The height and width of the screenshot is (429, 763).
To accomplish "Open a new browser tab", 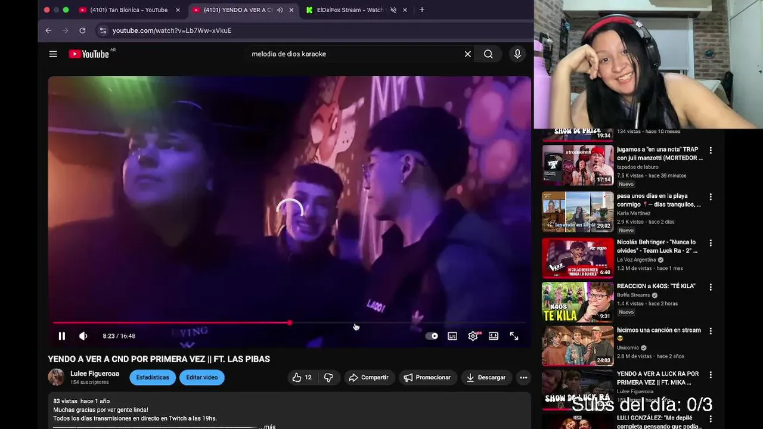I will click(422, 10).
